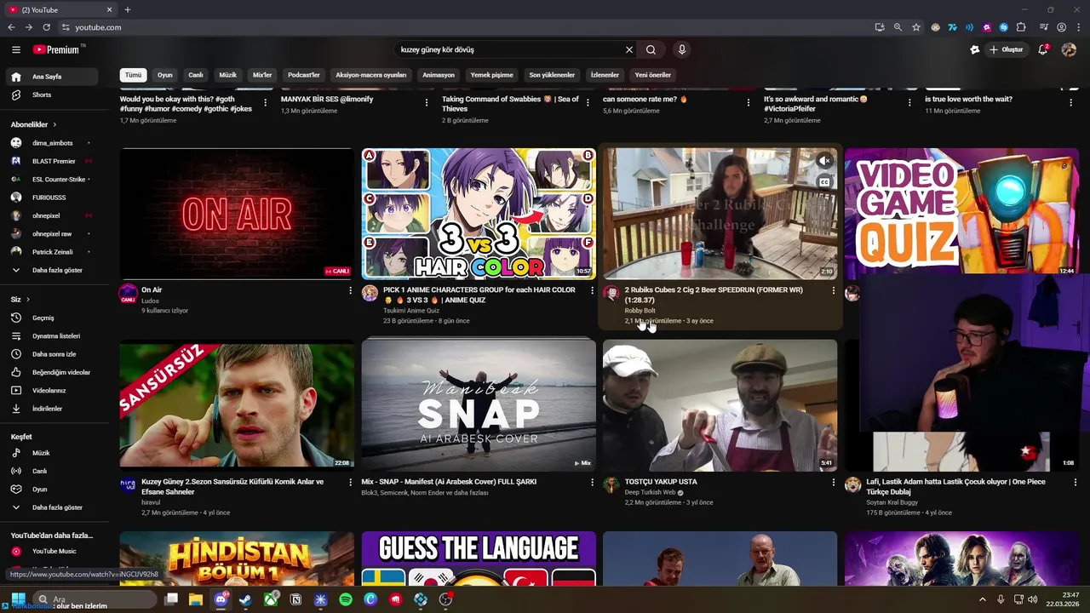Select the Animasyon filter chip
This screenshot has width=1090, height=613.
coord(439,75)
